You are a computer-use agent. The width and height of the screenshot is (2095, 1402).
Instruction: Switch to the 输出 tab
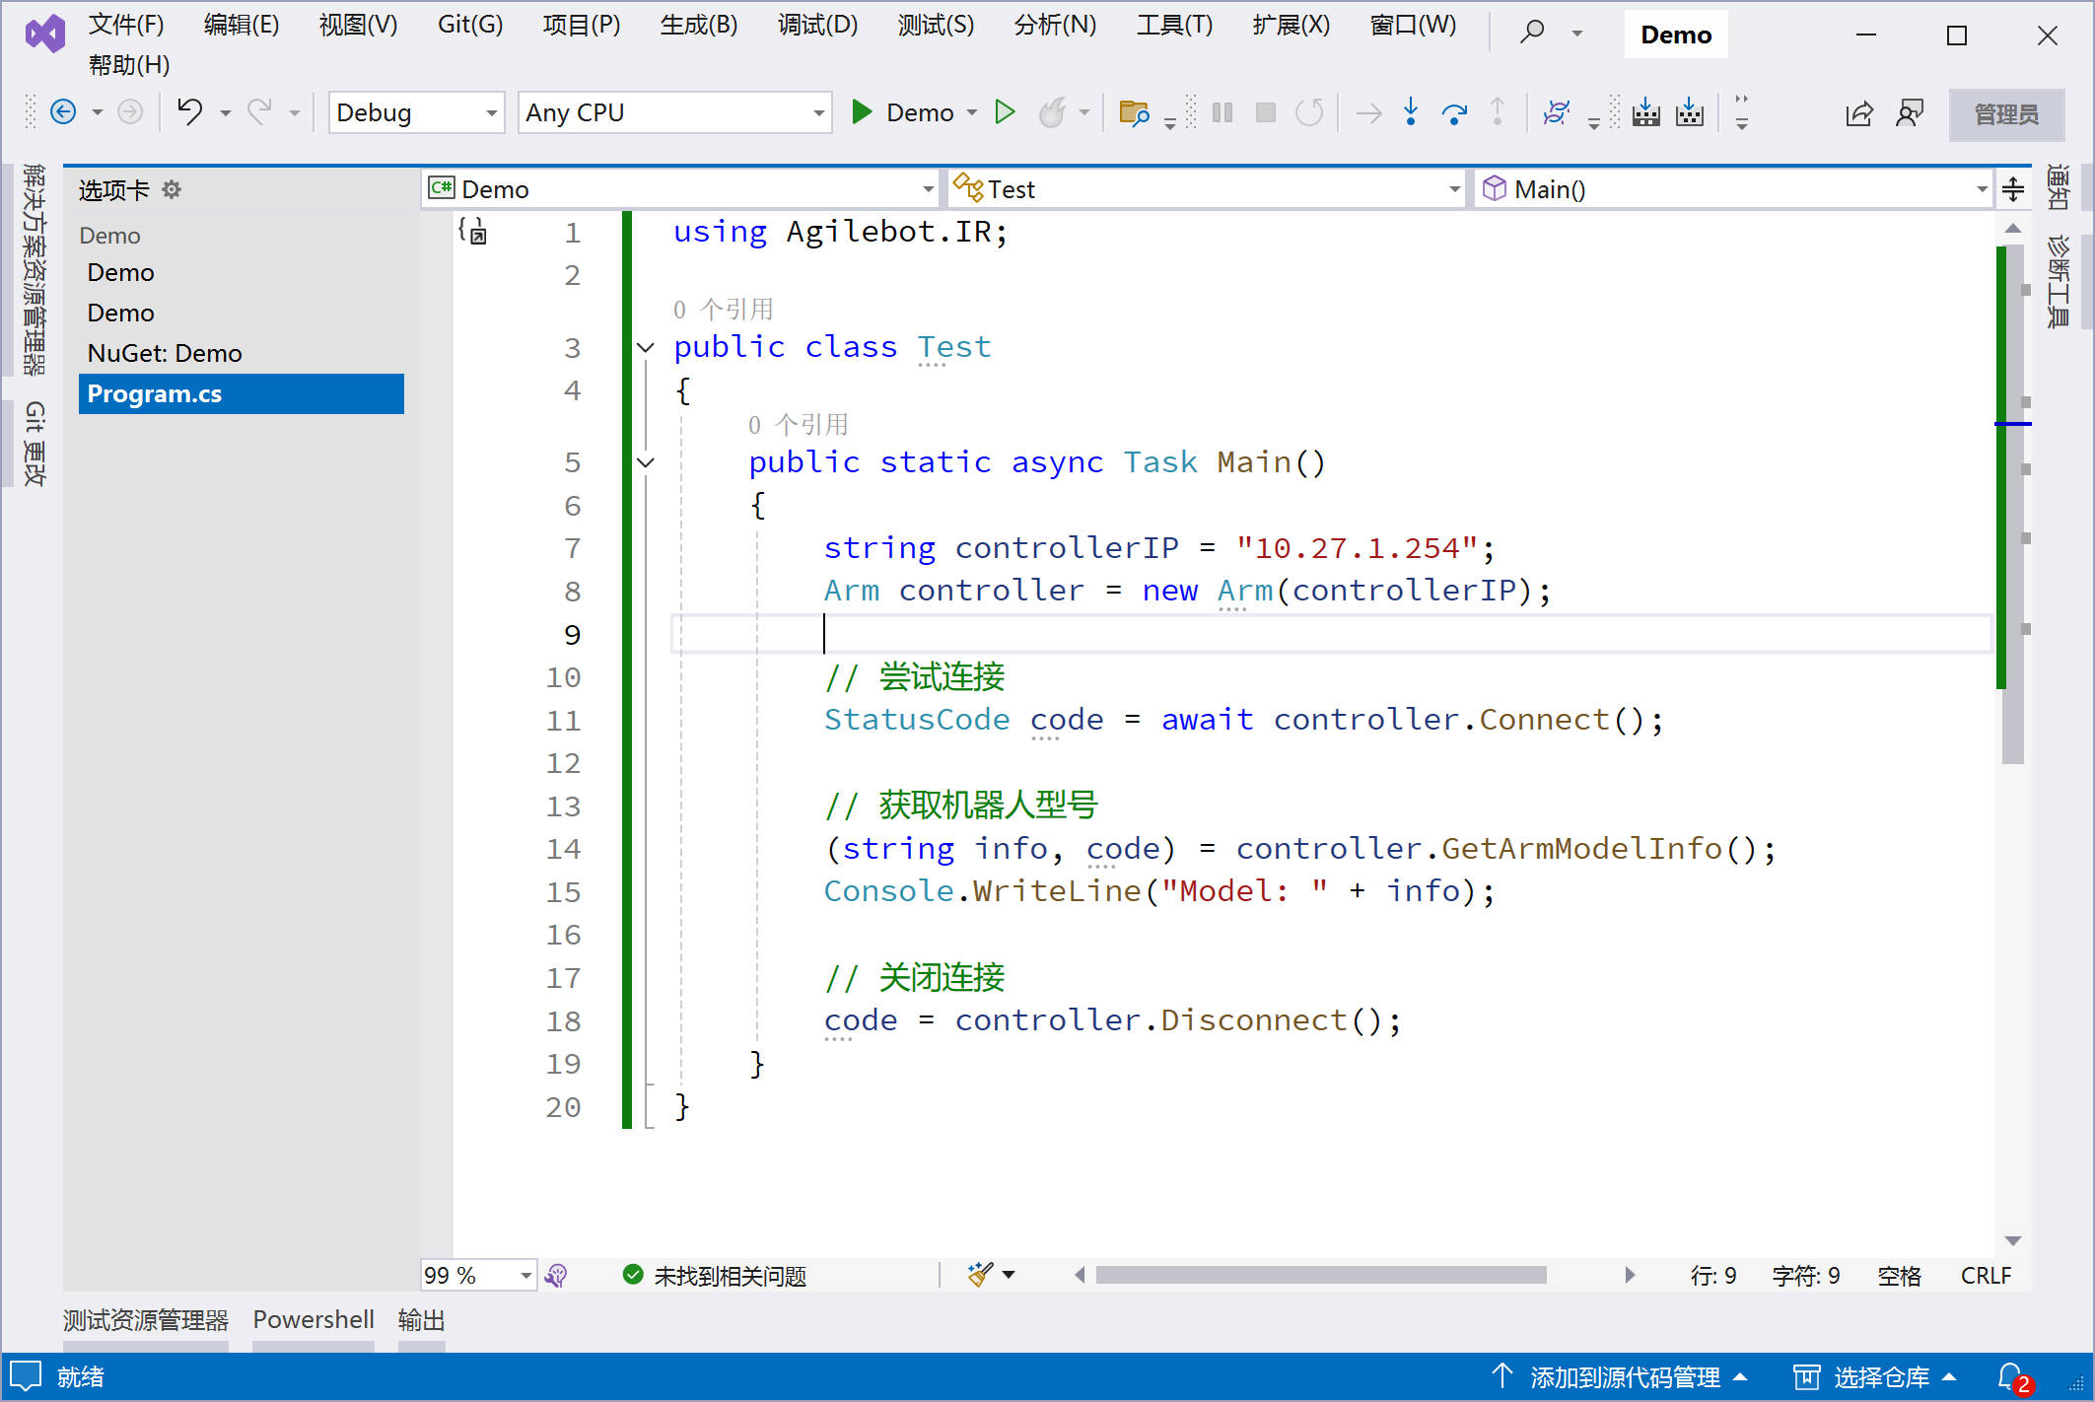coord(421,1320)
